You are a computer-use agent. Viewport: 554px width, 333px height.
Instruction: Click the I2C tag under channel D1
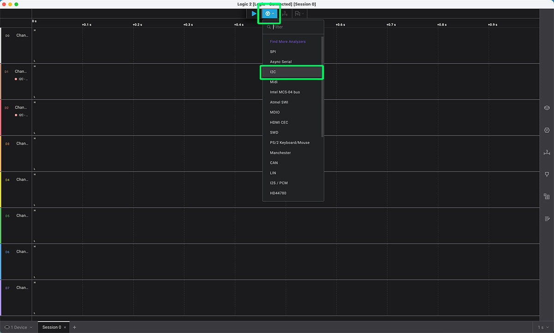tap(22, 79)
